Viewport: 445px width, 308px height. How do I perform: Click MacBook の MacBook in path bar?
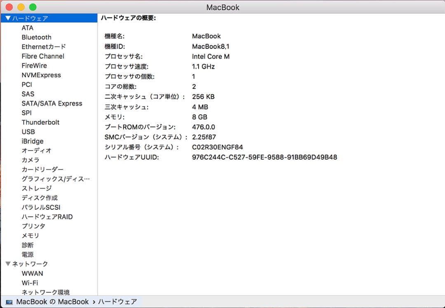pyautogui.click(x=52, y=302)
